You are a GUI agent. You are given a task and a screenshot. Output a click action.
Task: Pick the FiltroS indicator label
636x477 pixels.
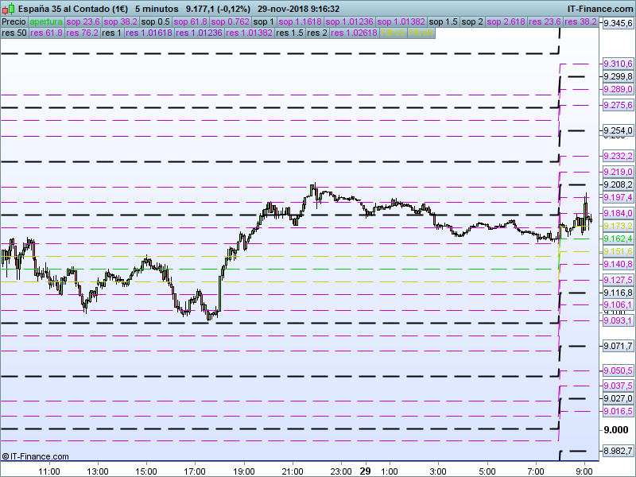(x=393, y=33)
